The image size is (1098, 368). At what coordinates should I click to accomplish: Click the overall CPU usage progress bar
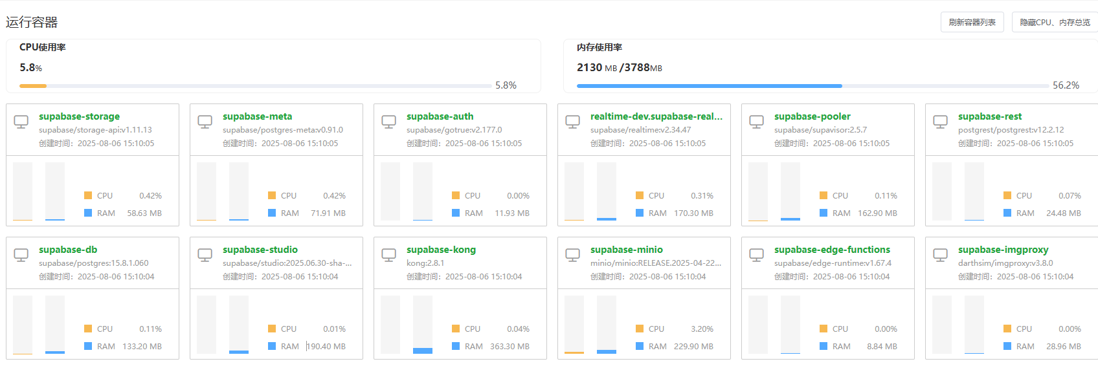pos(255,85)
